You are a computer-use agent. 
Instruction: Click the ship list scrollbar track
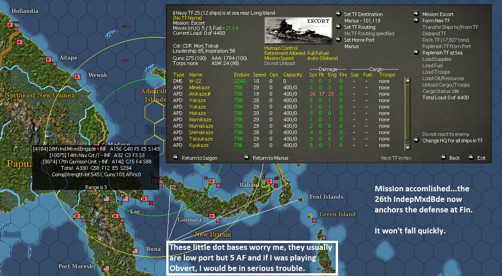point(408,114)
